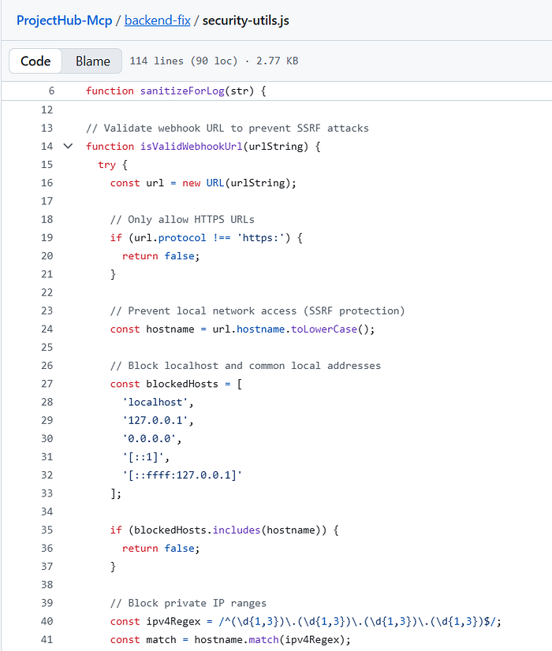Click the comment 'Validate webhook URL to prevent SSRF attacks'
This screenshot has height=651, width=552.
click(x=227, y=128)
